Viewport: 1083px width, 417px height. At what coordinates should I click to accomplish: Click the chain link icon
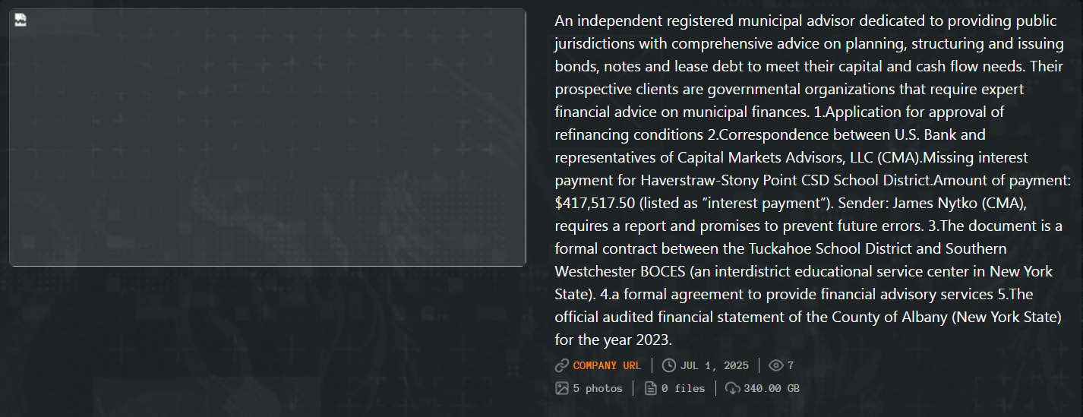pyautogui.click(x=562, y=365)
